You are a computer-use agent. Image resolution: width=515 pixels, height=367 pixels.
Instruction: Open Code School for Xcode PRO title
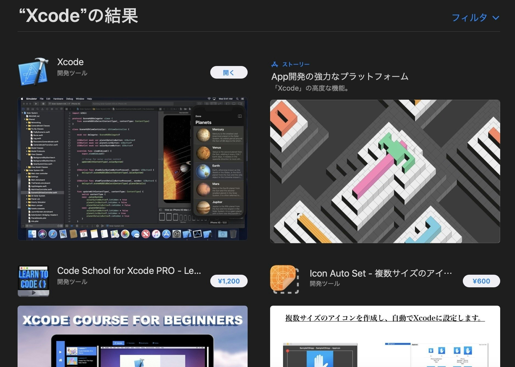coord(129,271)
